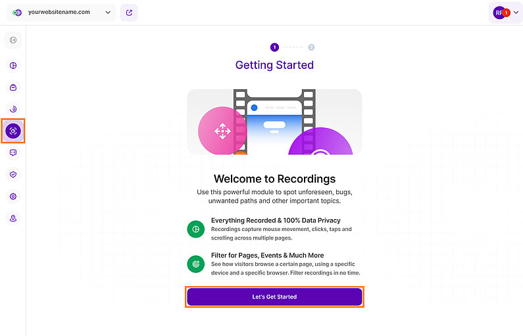The width and height of the screenshot is (523, 336).
Task: Click 'Everything Recorded & 100% Data Privacy' text
Action: pos(276,220)
